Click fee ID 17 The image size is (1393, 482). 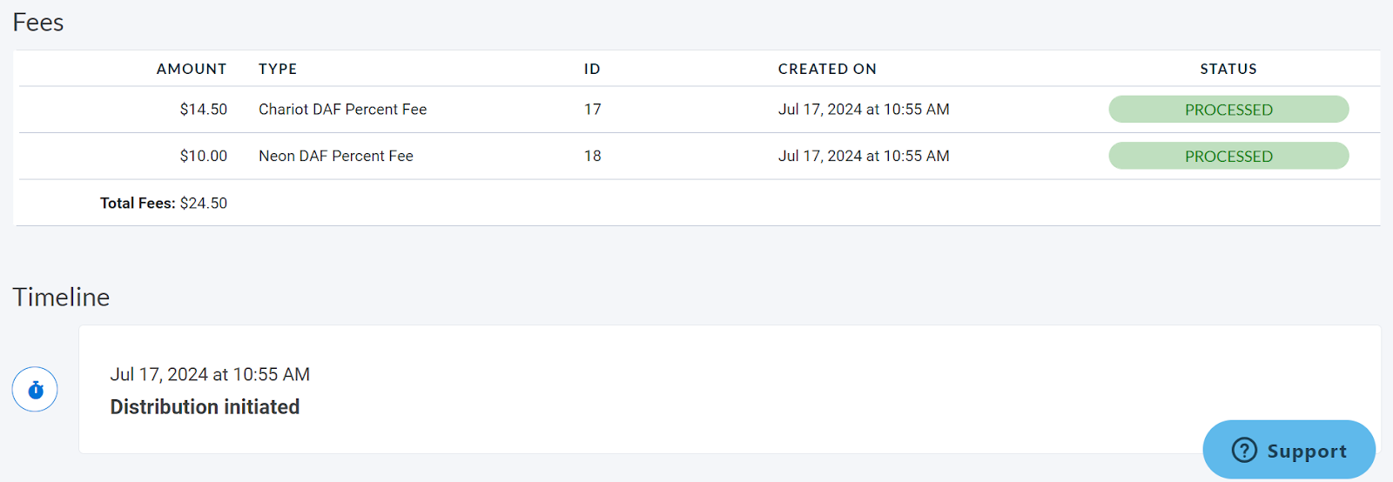592,110
